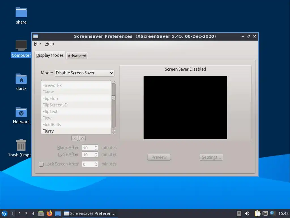The image size is (290, 218).
Task: Open the File menu
Action: [37, 43]
